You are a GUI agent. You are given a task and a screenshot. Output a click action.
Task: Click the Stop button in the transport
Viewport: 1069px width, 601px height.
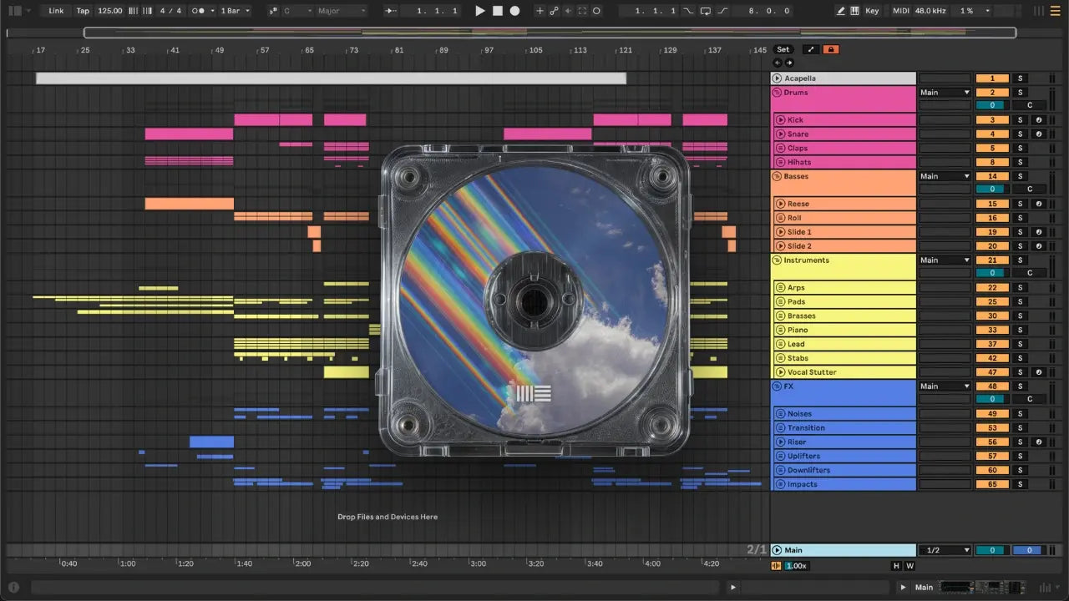point(497,11)
